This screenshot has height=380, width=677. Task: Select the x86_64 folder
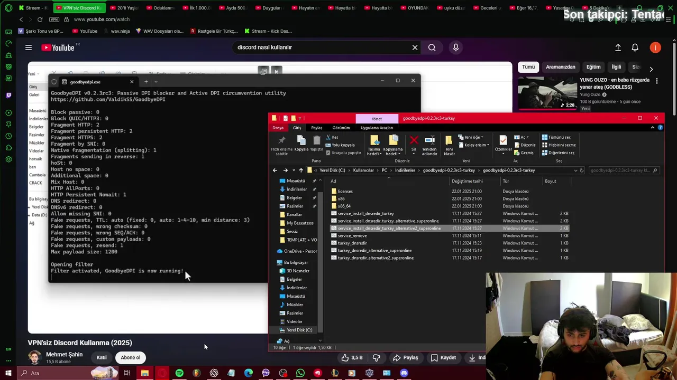[344, 206]
